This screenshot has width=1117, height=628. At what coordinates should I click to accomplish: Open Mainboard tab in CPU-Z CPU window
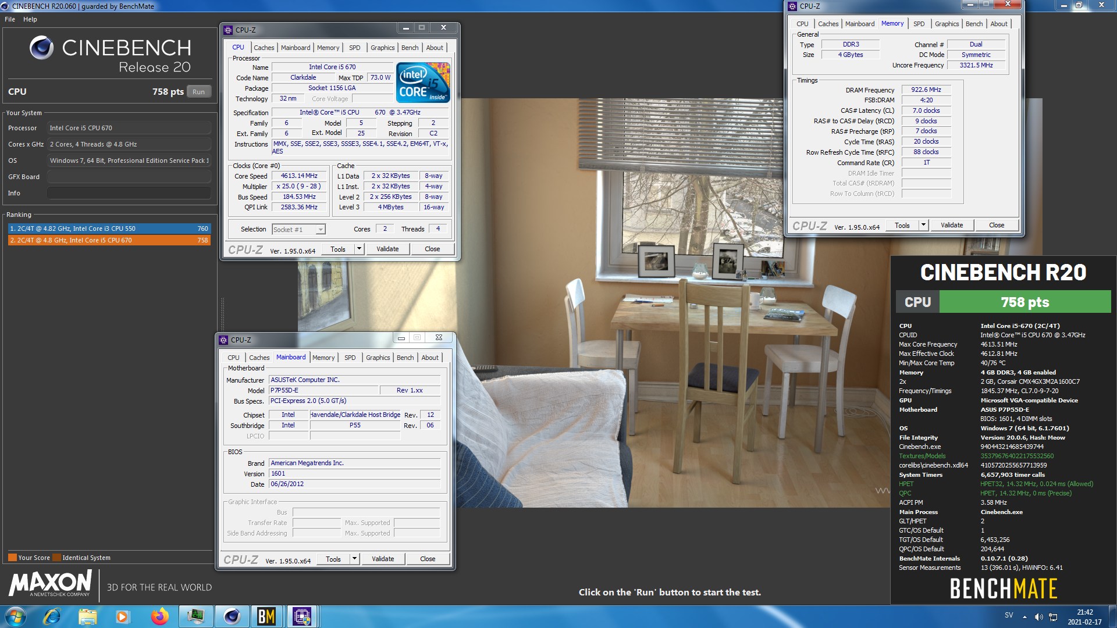296,48
